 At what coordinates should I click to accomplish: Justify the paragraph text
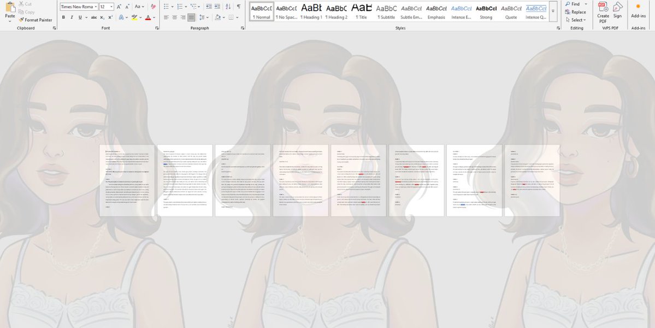coord(191,17)
